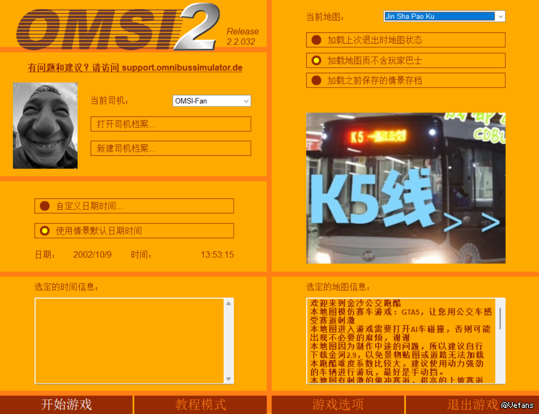Click 退出游戏 to exit game
The height and width of the screenshot is (414, 539).
click(x=472, y=405)
